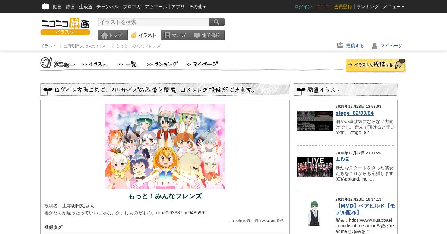
Task: Click the date 2019年12月28日 16:34:13
Action: [x=358, y=199]
